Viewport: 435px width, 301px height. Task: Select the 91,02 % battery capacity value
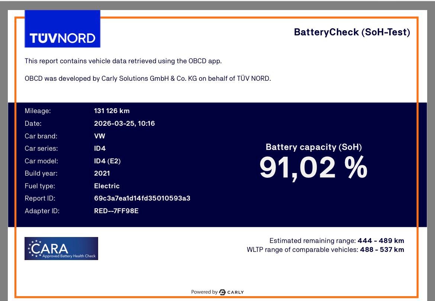[x=313, y=168]
